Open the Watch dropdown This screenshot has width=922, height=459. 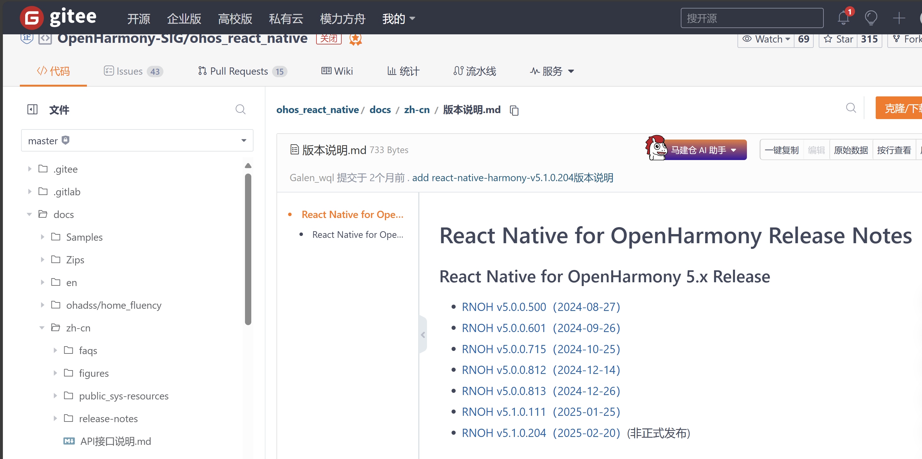pyautogui.click(x=765, y=39)
